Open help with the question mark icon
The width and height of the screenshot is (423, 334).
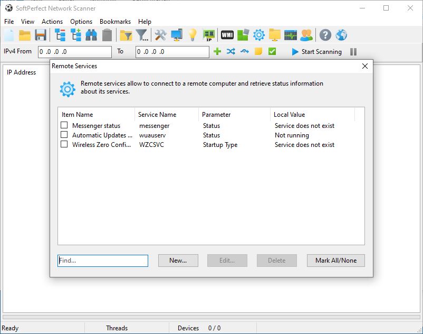325,35
